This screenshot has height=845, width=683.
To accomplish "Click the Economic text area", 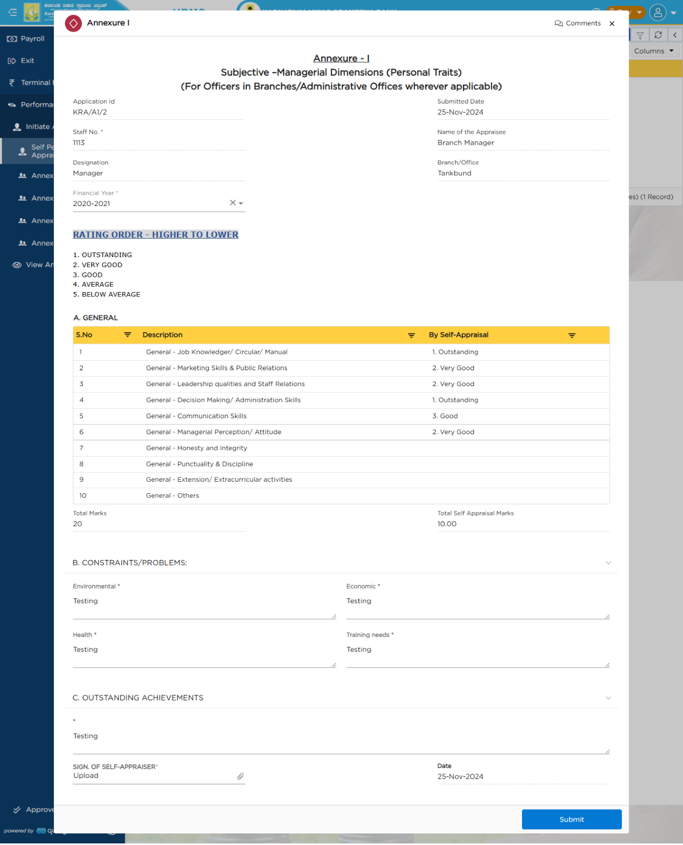I will coord(478,606).
